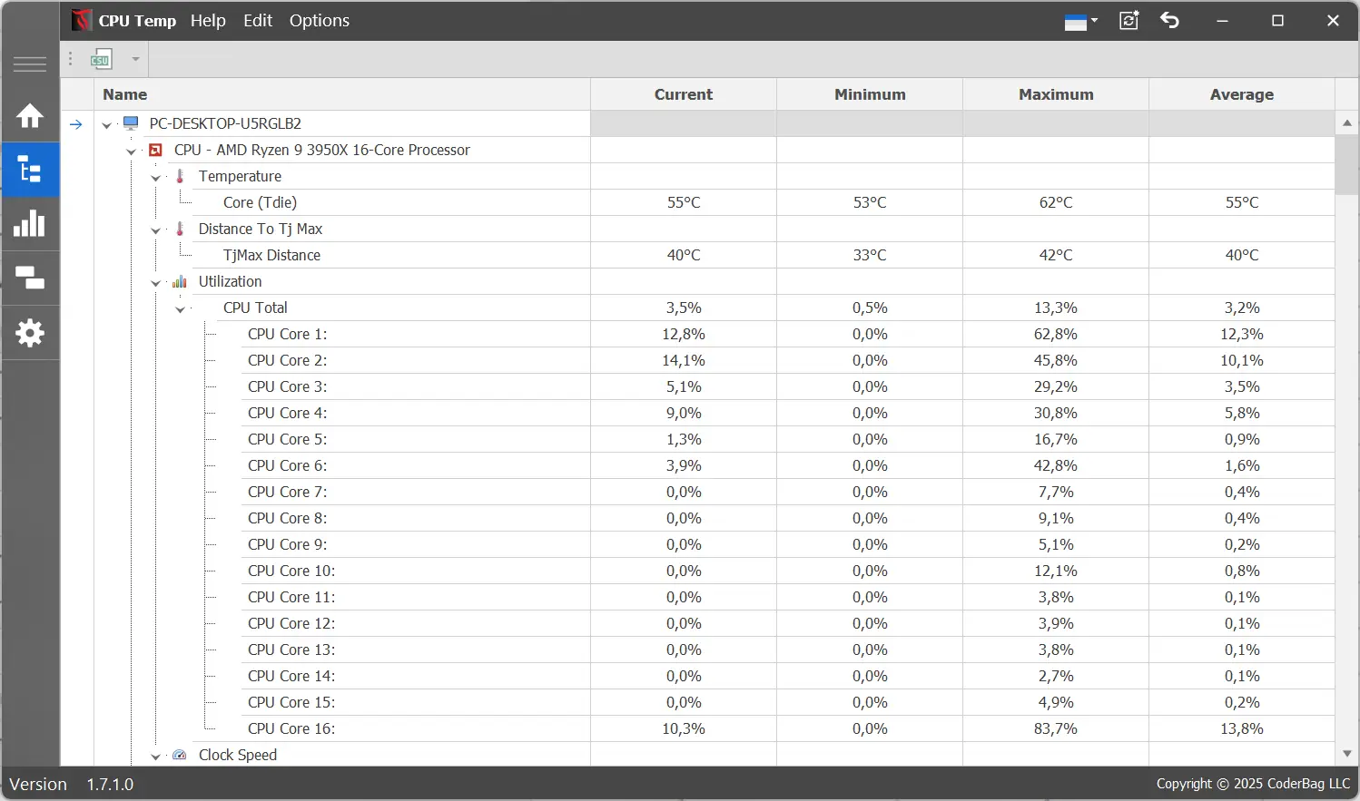Collapse the Clock Speed node
Viewport: 1360px width, 801px height.
[x=155, y=757]
